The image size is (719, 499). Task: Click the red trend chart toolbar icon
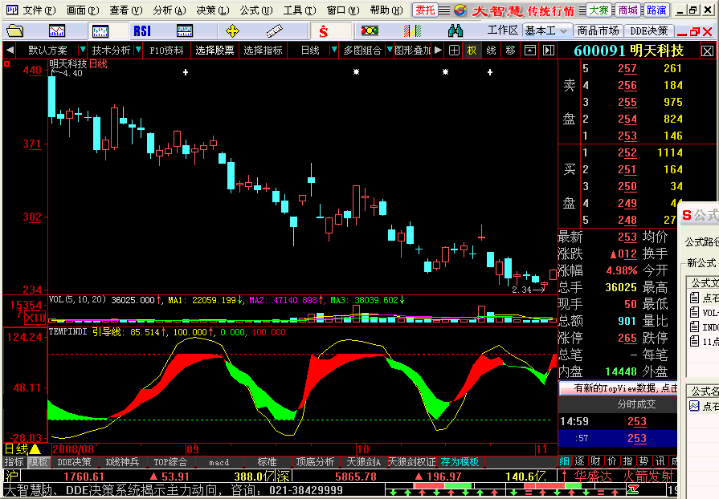coord(57,31)
